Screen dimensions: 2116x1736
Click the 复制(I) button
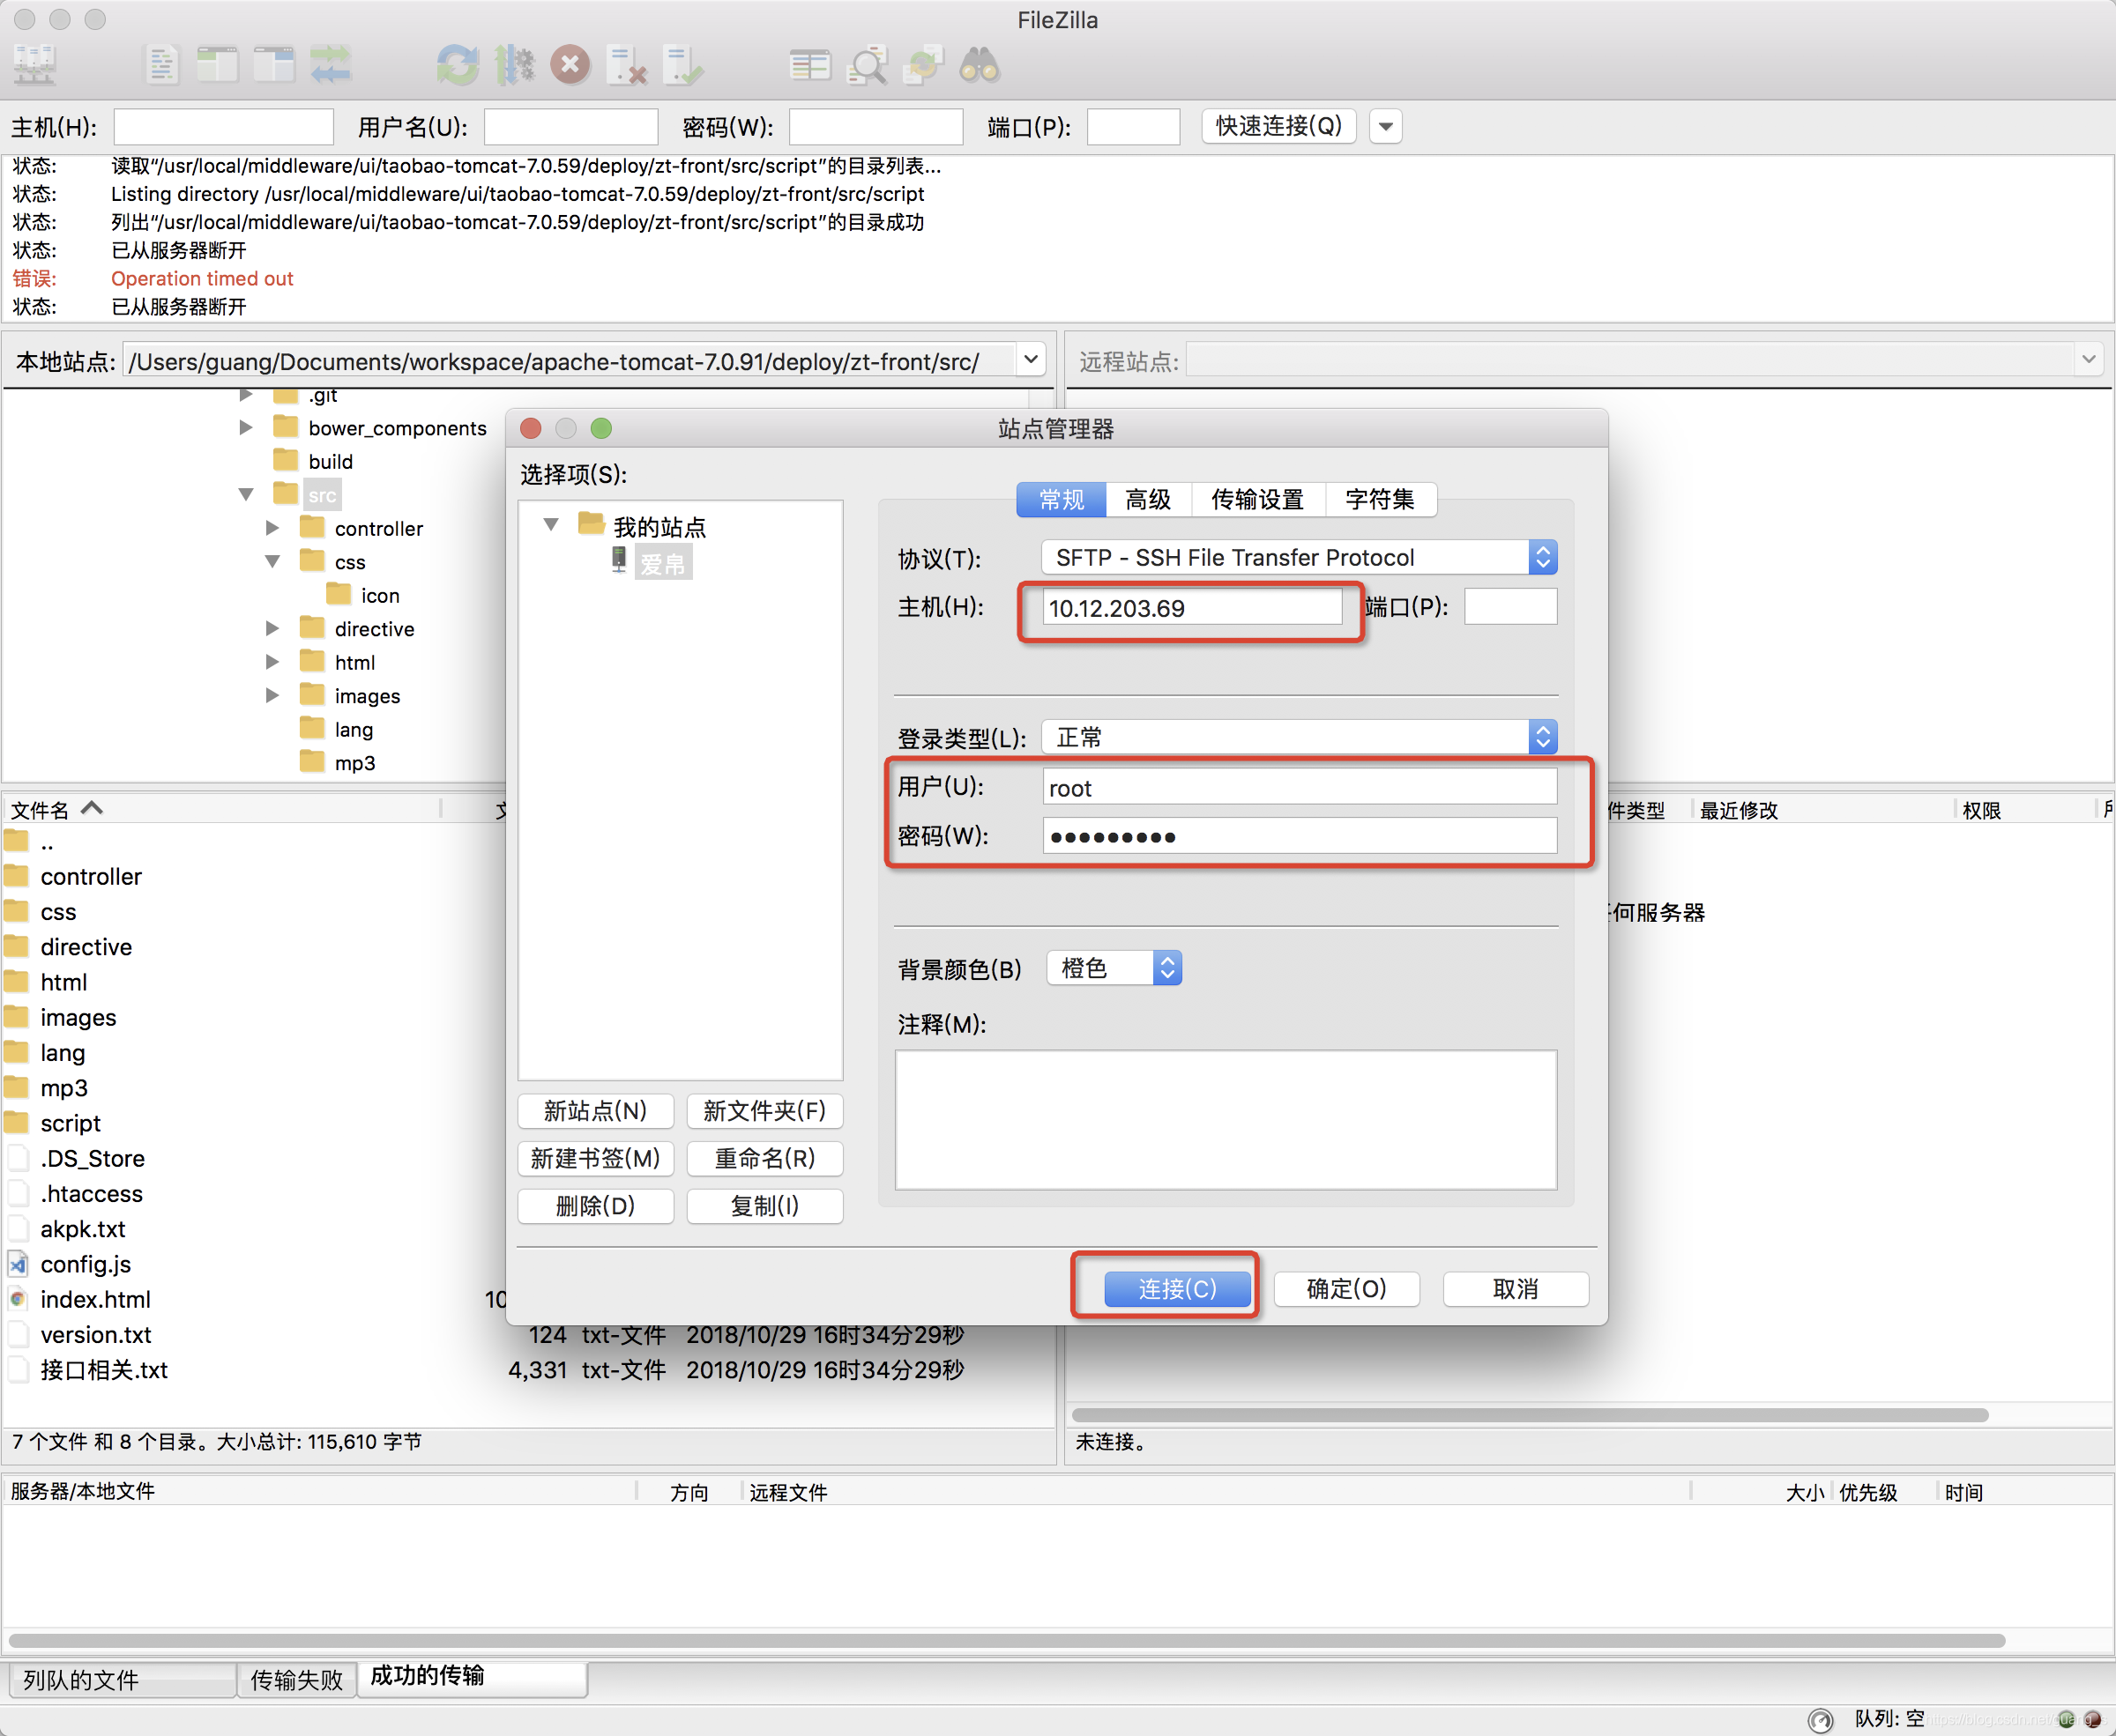764,1206
